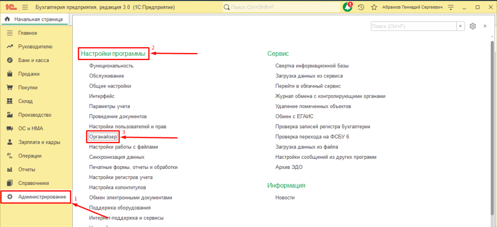Click user name Абрамов Геннадий Сергеевич
This screenshot has height=227, width=497.
coord(413,7)
